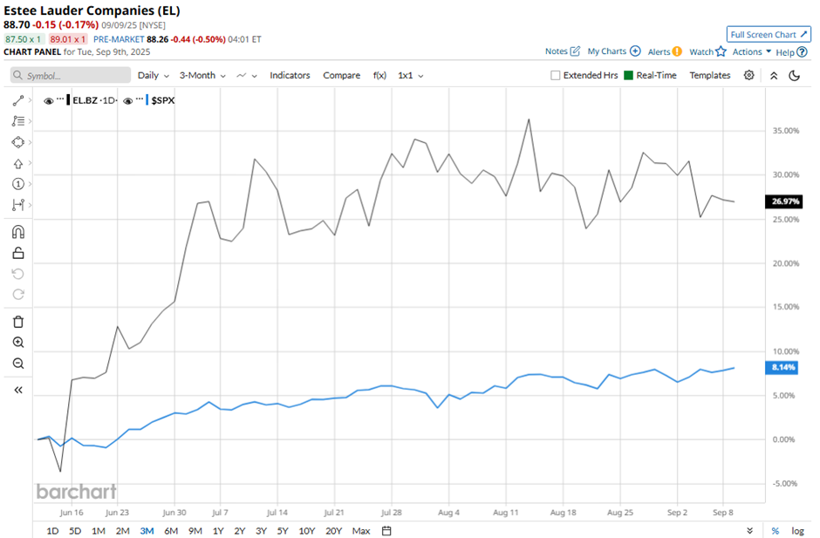Click the undo arrow icon
Viewport: 820px width, 538px height.
[x=17, y=274]
